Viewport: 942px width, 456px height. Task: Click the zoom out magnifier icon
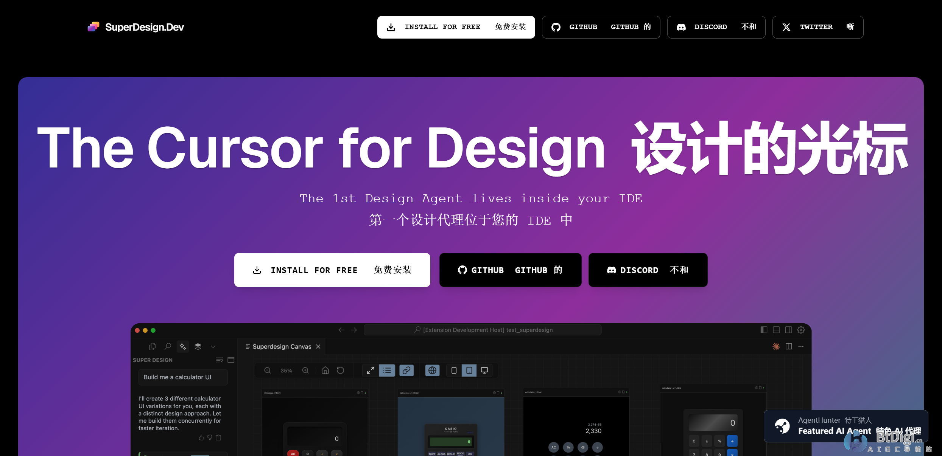tap(267, 371)
